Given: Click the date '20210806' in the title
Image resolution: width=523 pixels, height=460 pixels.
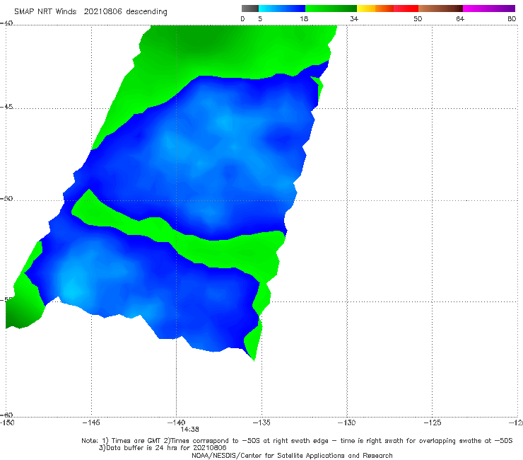Looking at the screenshot, I should [x=102, y=11].
